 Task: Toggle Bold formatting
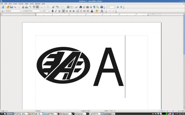(53, 11)
